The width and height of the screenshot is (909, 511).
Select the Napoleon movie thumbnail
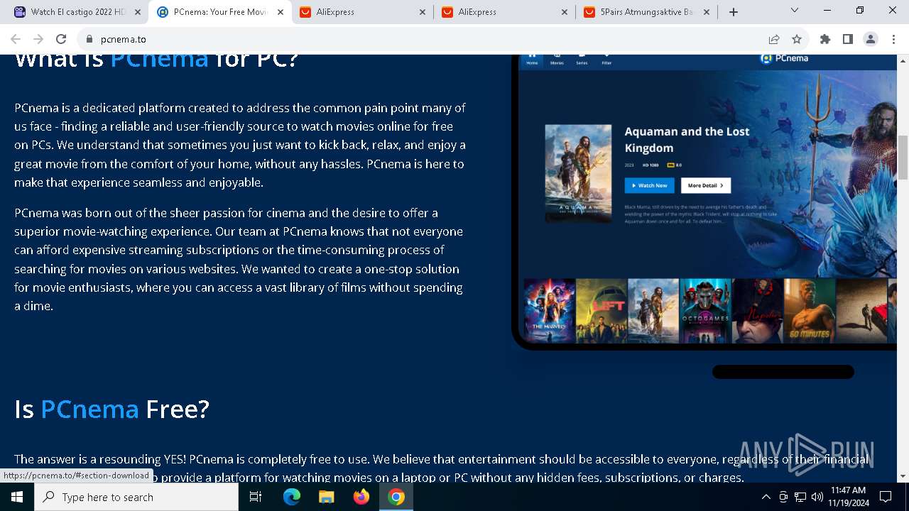coord(758,311)
